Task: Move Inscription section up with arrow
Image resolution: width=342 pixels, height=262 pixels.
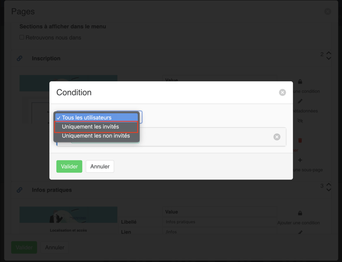Action: pyautogui.click(x=329, y=52)
